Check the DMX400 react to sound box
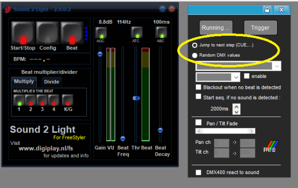Image resolution: width=298 pixels, height=188 pixels. pyautogui.click(x=198, y=173)
